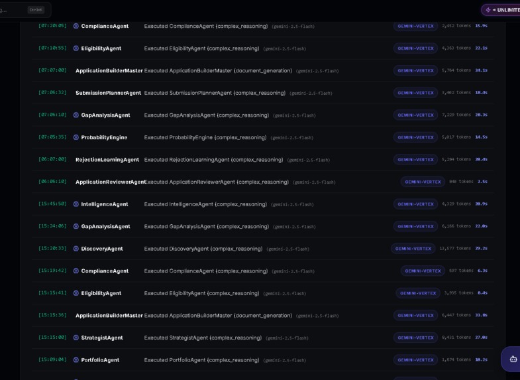Viewport: 520px width, 380px height.
Task: Click GEMINI-VERTEX badge in the 07:20:05 ComplianceAgent row
Action: click(415, 26)
